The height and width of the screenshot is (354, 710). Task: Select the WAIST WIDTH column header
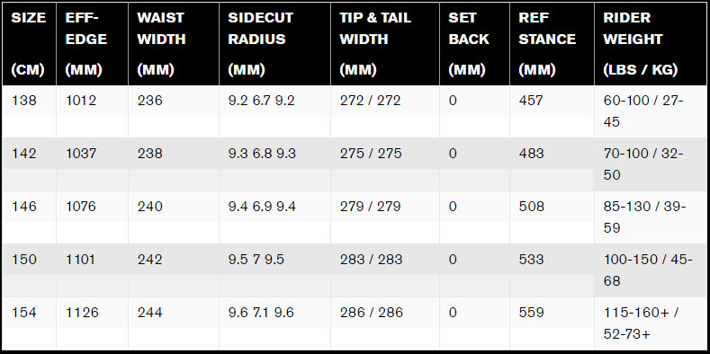coord(174,44)
